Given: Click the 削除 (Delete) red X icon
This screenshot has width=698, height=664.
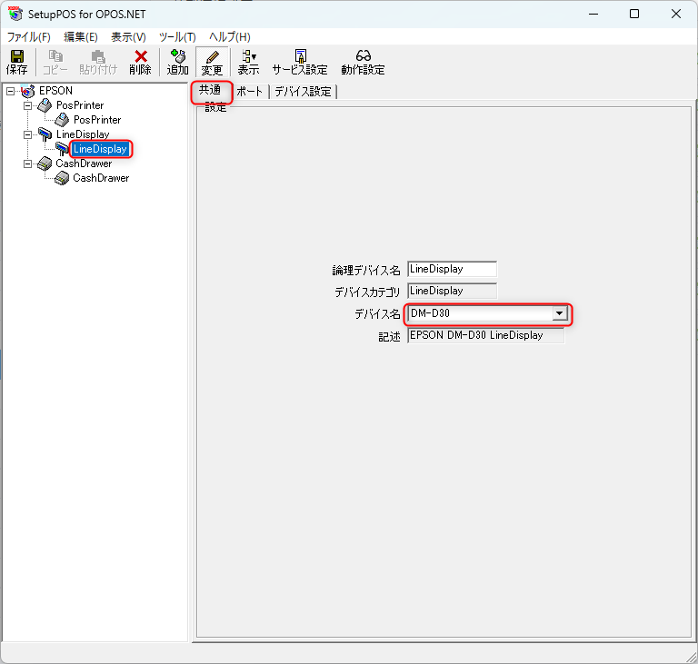Looking at the screenshot, I should tap(141, 56).
